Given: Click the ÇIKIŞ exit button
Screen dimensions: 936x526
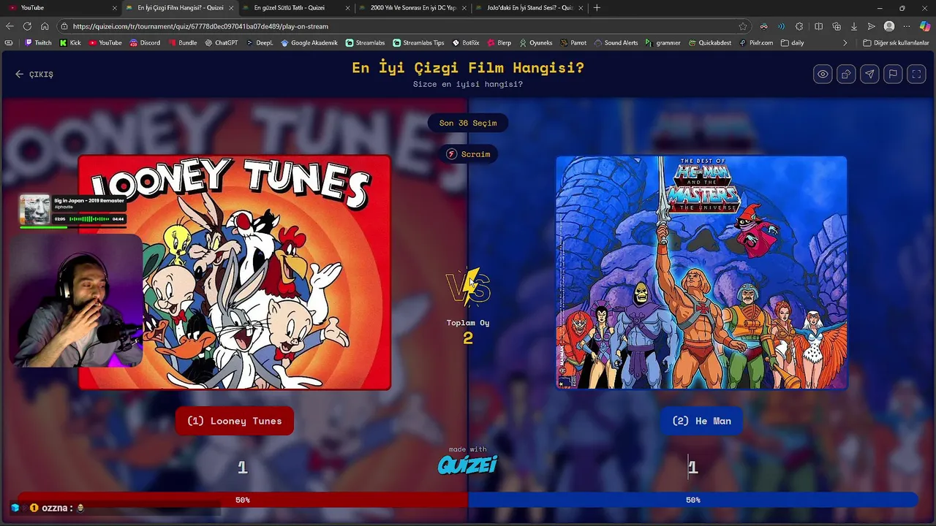Looking at the screenshot, I should point(34,74).
